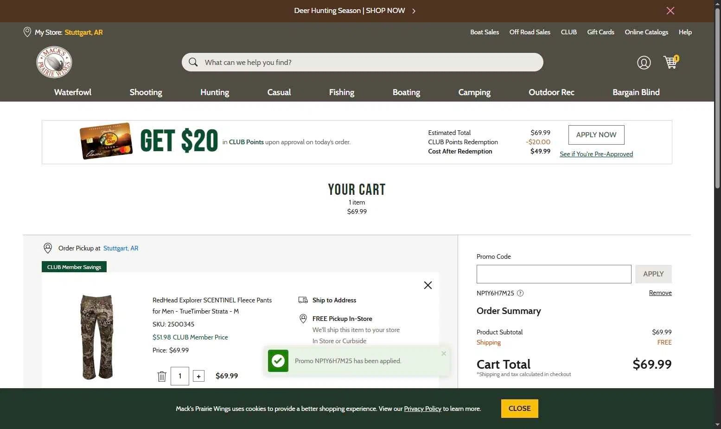The image size is (721, 429).
Task: Delete item using trash can icon
Action: pos(162,376)
